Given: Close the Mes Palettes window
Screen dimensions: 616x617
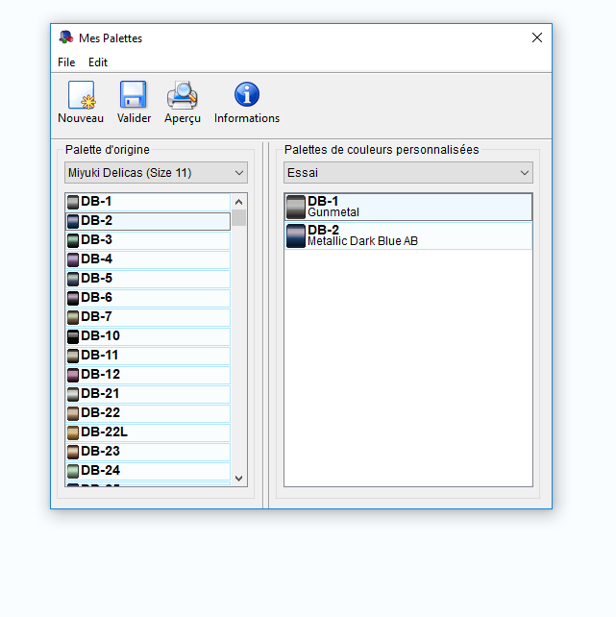Looking at the screenshot, I should [x=537, y=37].
